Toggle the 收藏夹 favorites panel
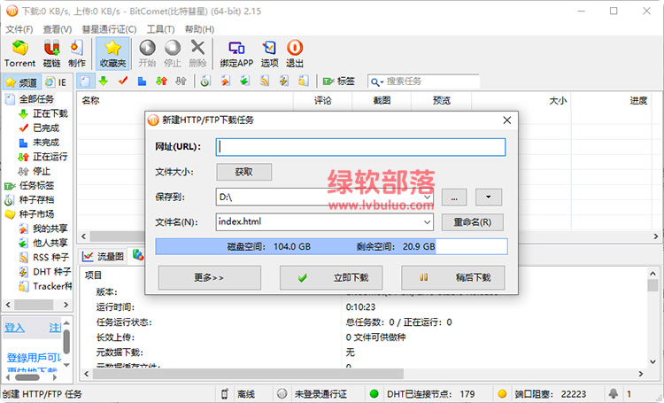This screenshot has height=403, width=664. 112,53
